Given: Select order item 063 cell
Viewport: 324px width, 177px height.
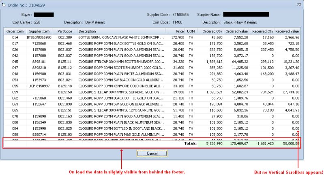Looking at the screenshot, I should 15,104.
